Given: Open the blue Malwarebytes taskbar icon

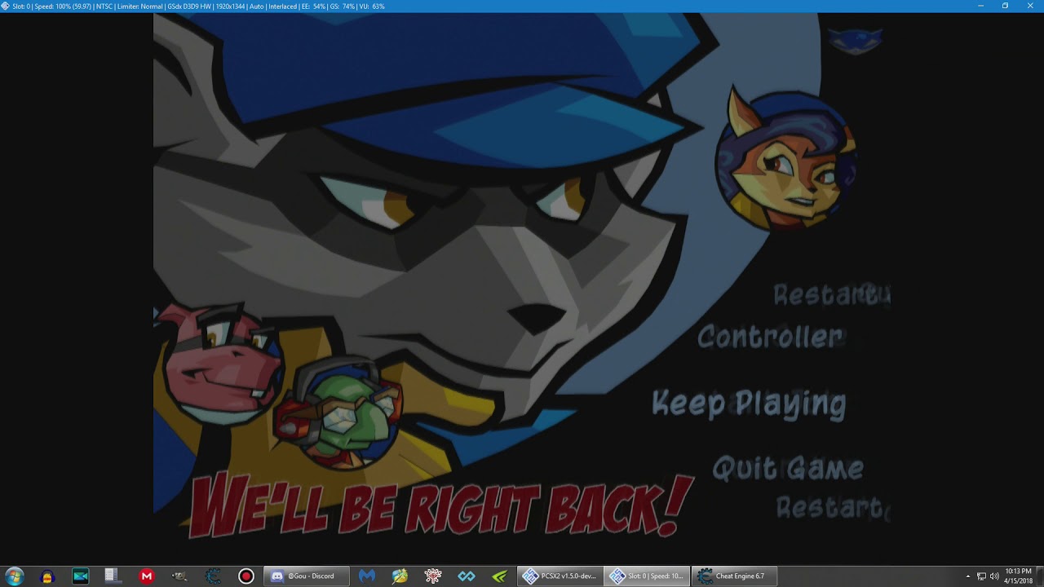Looking at the screenshot, I should 367,576.
